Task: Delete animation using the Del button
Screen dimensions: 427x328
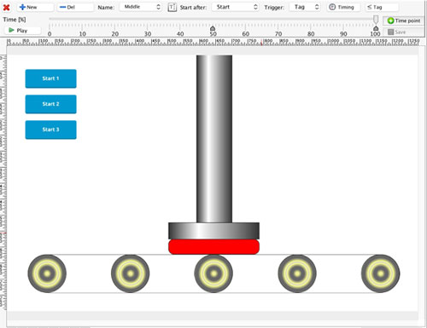Action: [75, 7]
